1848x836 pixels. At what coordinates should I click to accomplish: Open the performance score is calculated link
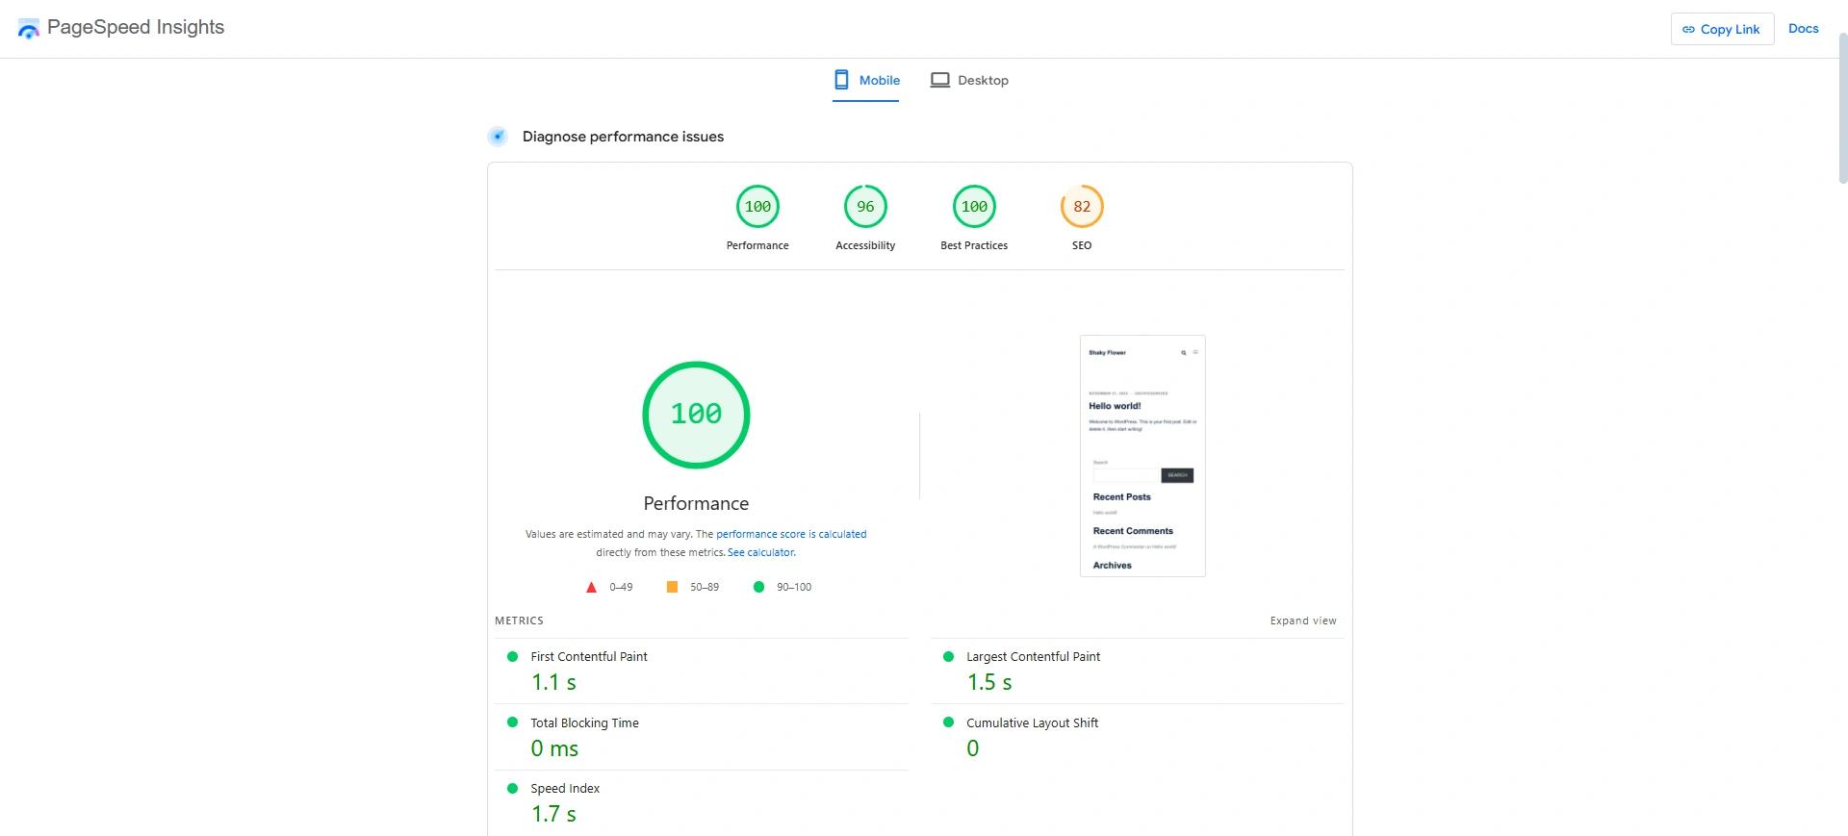(791, 534)
